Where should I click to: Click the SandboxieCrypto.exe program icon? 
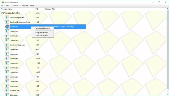point(7,45)
